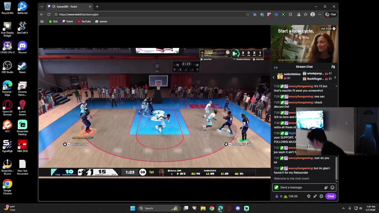Open browser media control music icon

(298, 14)
